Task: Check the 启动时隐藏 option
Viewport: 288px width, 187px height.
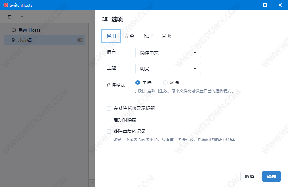Action: [x=109, y=120]
